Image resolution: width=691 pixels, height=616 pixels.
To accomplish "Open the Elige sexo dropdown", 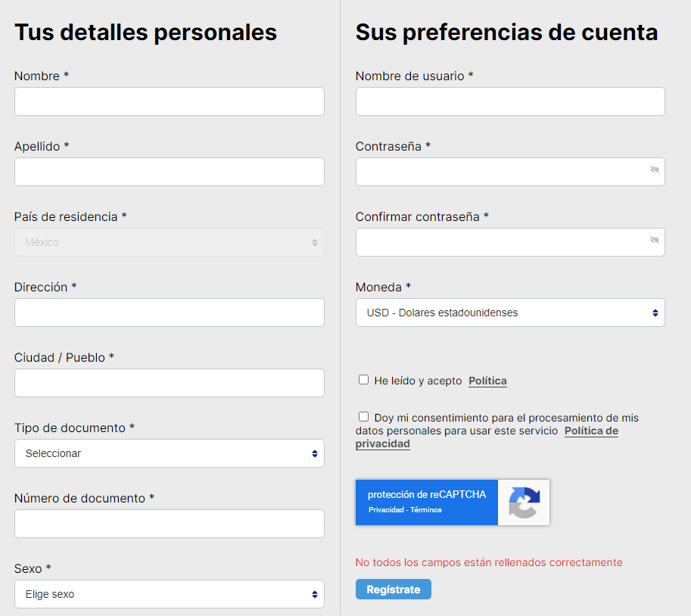I will tap(169, 594).
